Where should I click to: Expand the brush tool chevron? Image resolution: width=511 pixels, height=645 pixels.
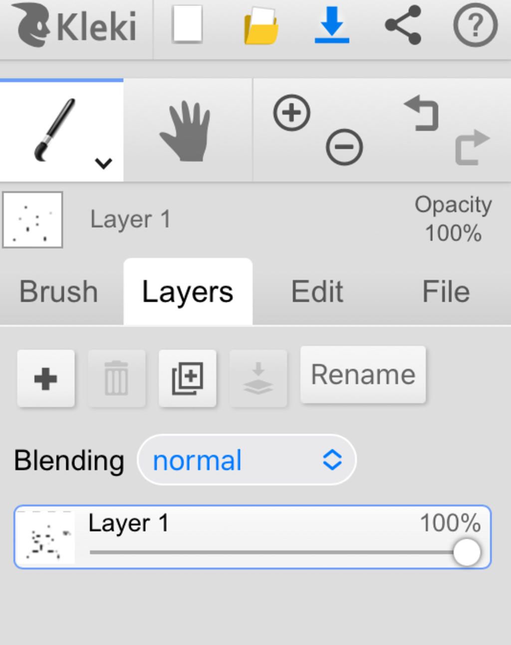(103, 163)
